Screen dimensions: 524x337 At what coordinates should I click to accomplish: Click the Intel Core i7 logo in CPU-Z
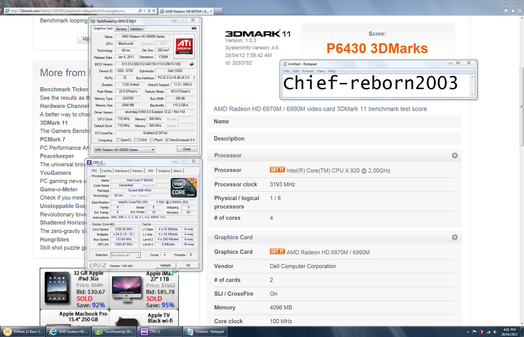(x=184, y=188)
